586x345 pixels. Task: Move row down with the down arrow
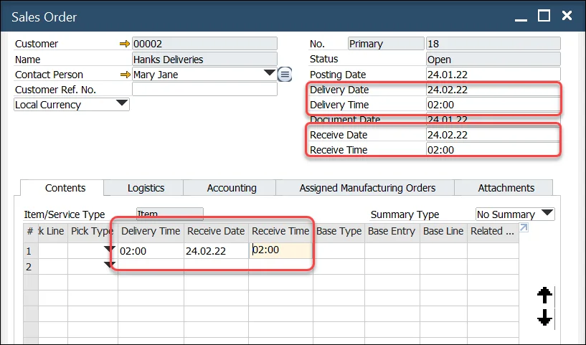coord(544,318)
